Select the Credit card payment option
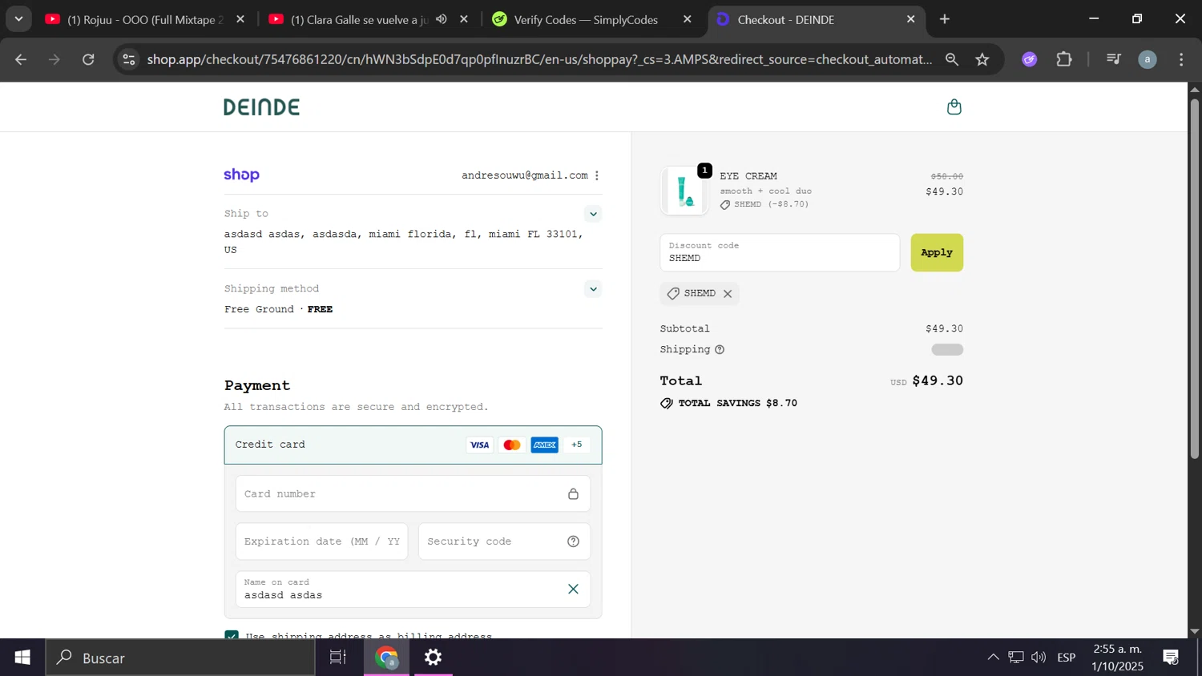The height and width of the screenshot is (676, 1202). [413, 445]
